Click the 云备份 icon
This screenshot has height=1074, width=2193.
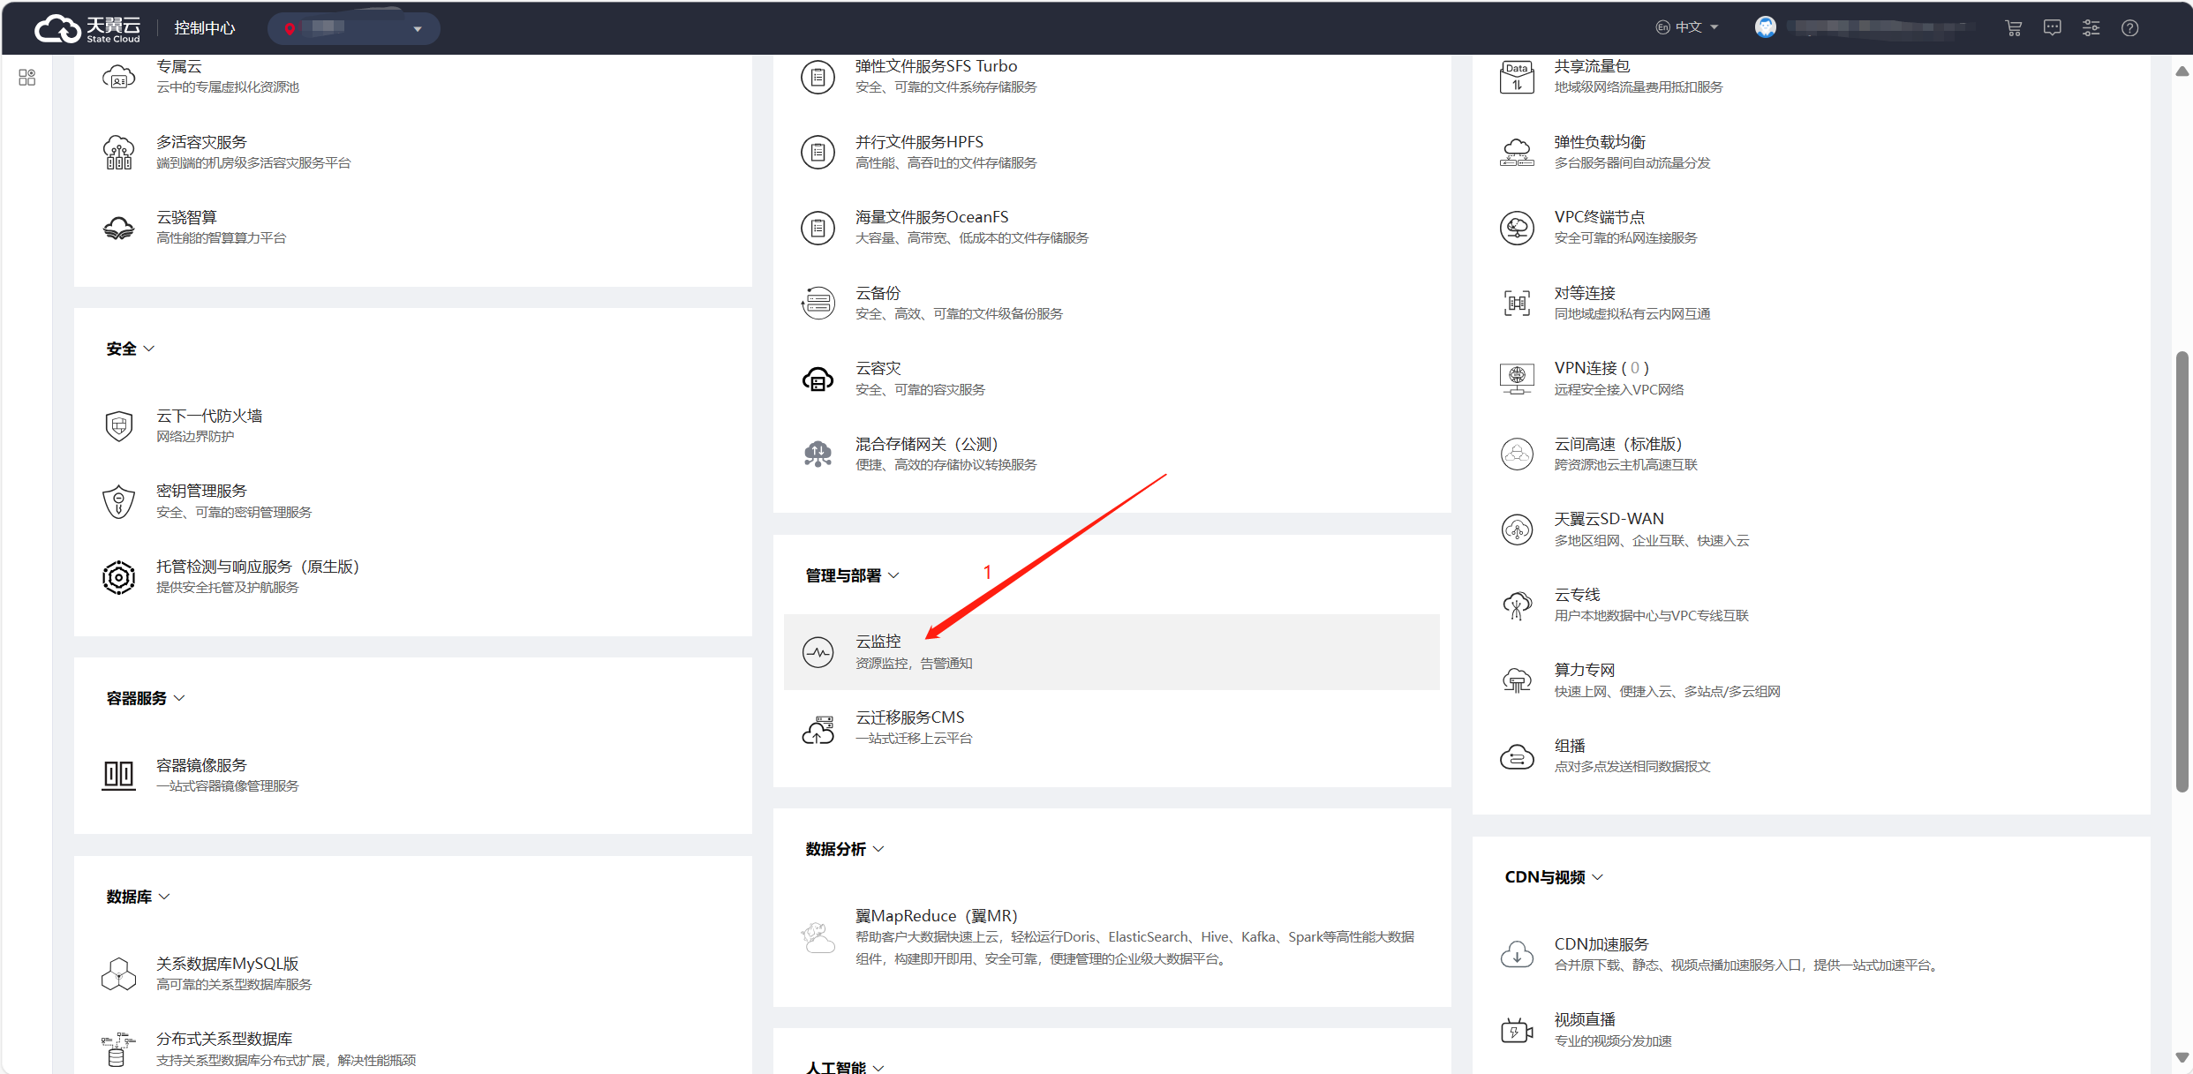818,304
